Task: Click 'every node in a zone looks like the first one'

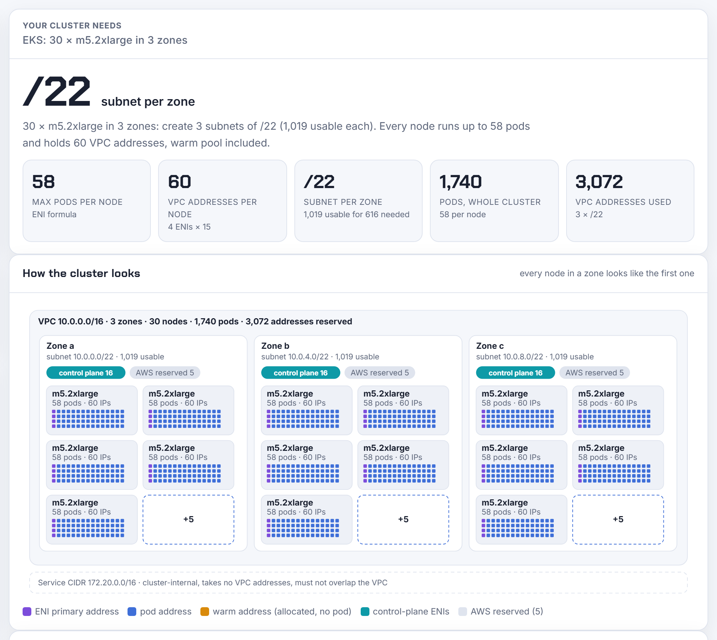Action: [607, 273]
